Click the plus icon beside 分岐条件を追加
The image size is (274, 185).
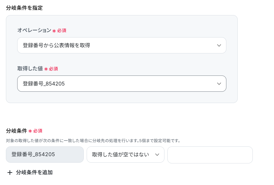point(10,173)
